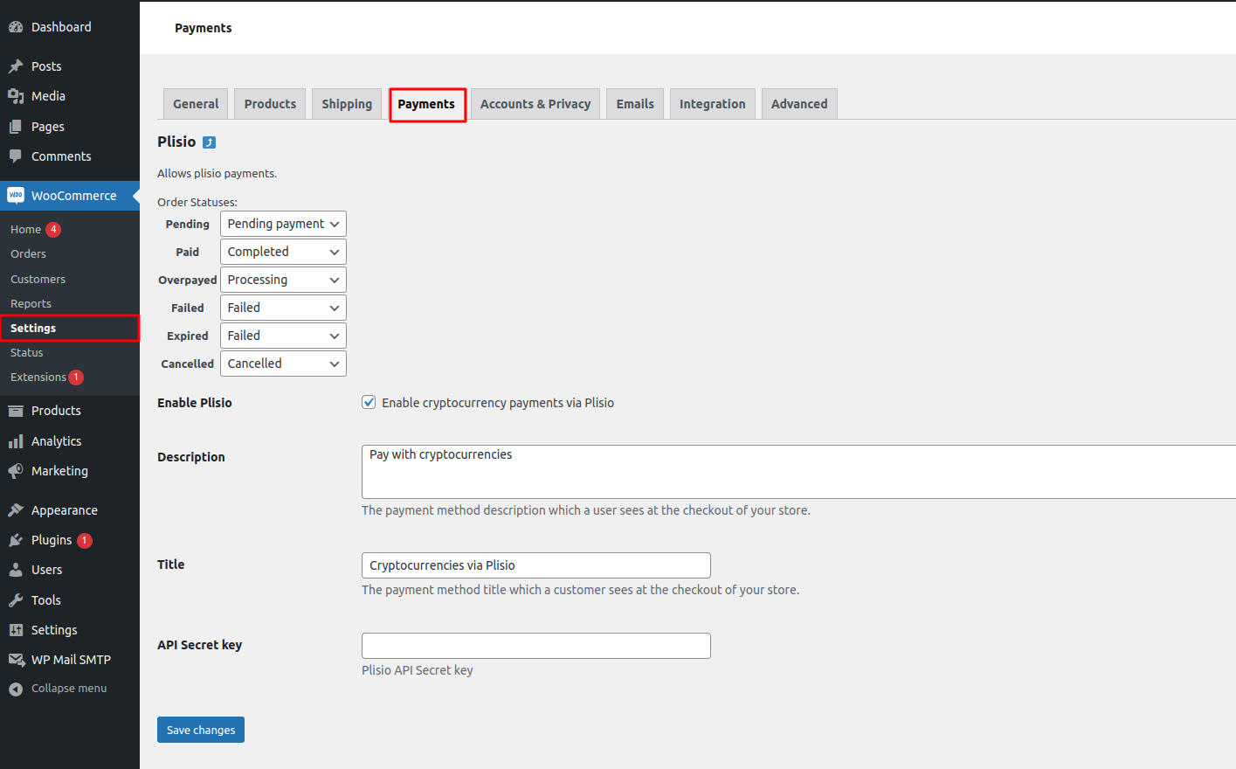Image resolution: width=1236 pixels, height=769 pixels.
Task: Open WooCommerce Extensions submenu link
Action: point(38,378)
